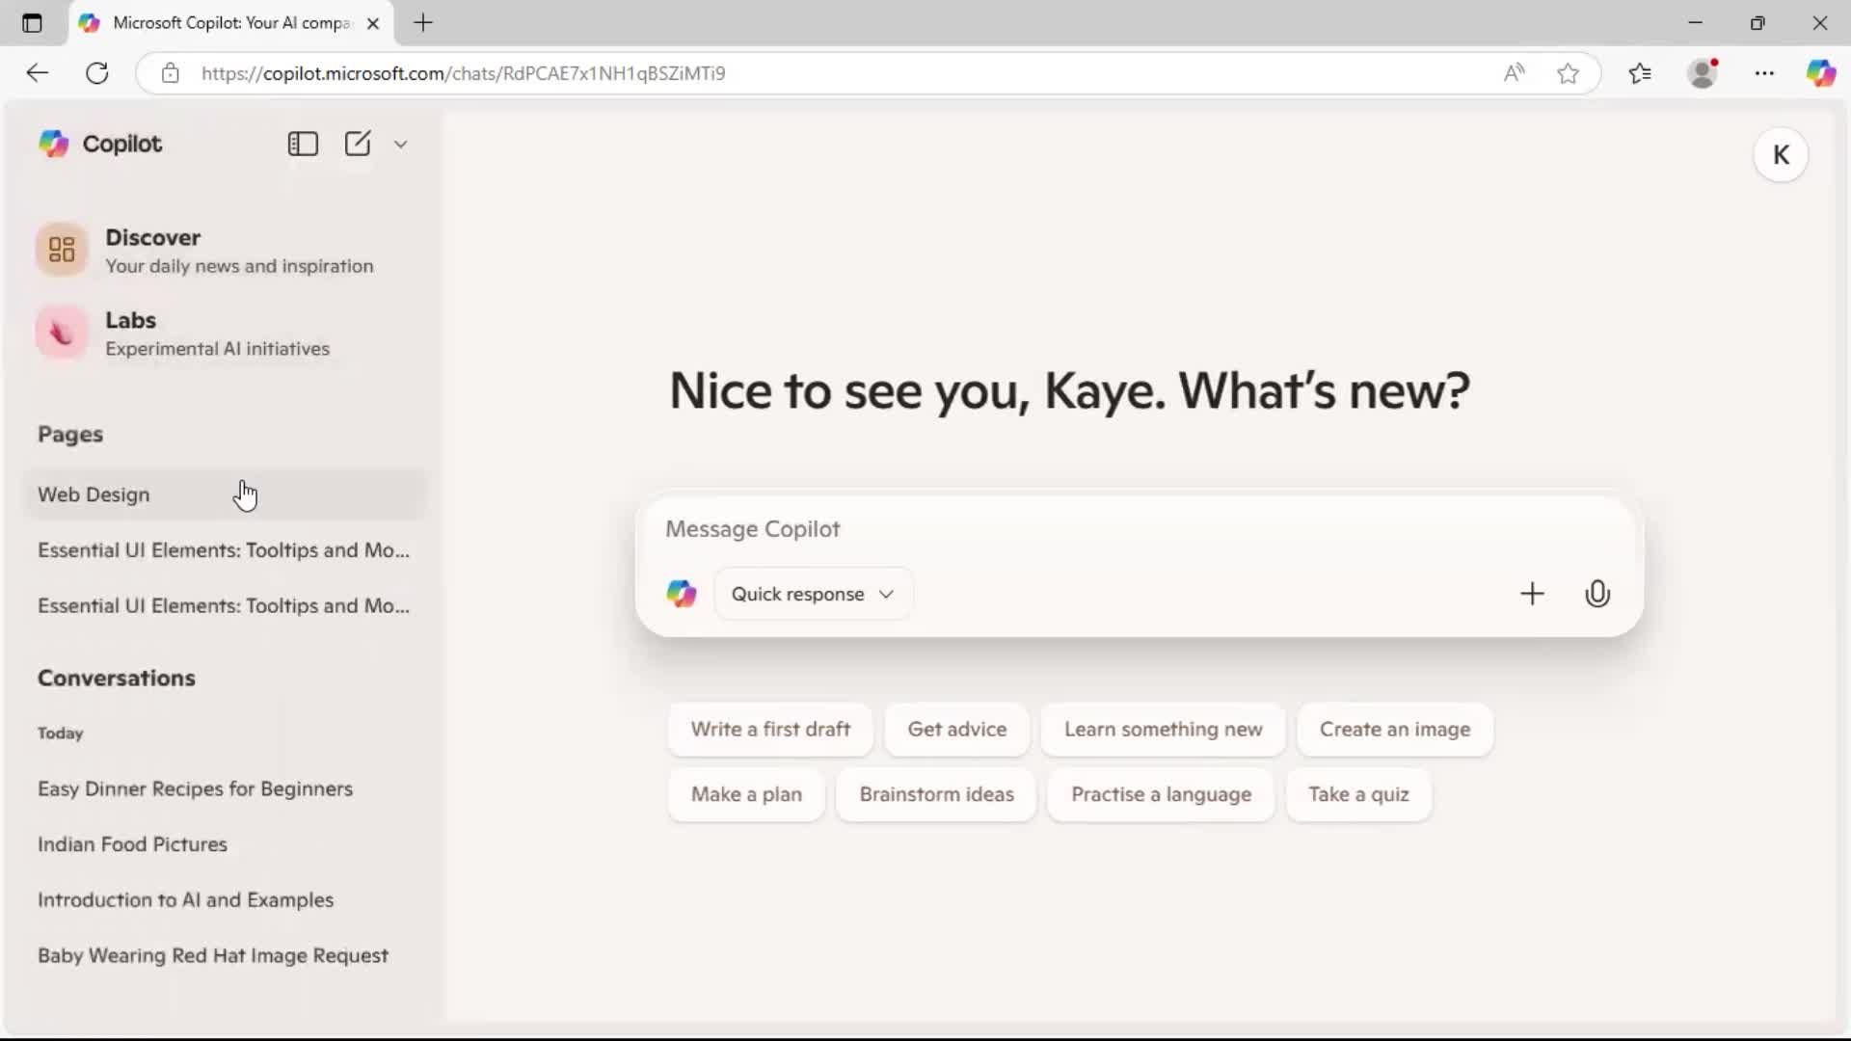Activate the voice input microphone
This screenshot has height=1041, width=1851.
[1597, 594]
